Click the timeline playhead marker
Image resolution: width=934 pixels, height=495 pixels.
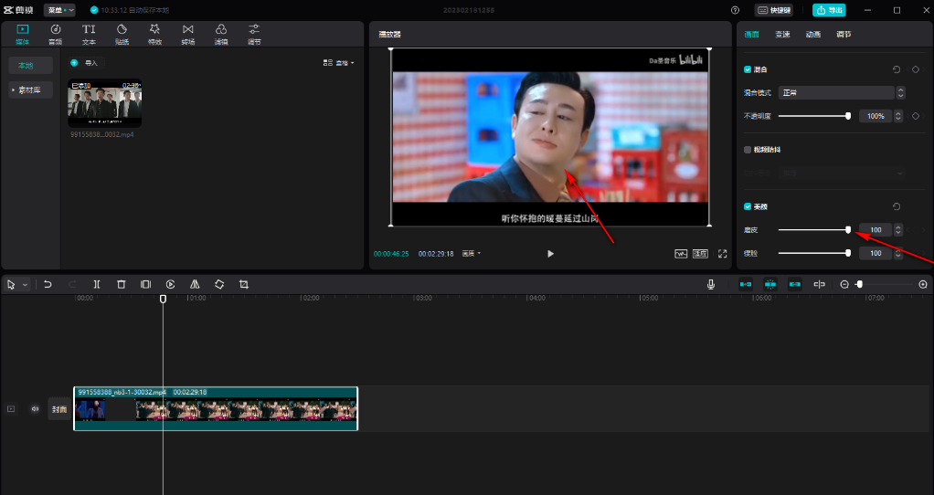(x=164, y=299)
